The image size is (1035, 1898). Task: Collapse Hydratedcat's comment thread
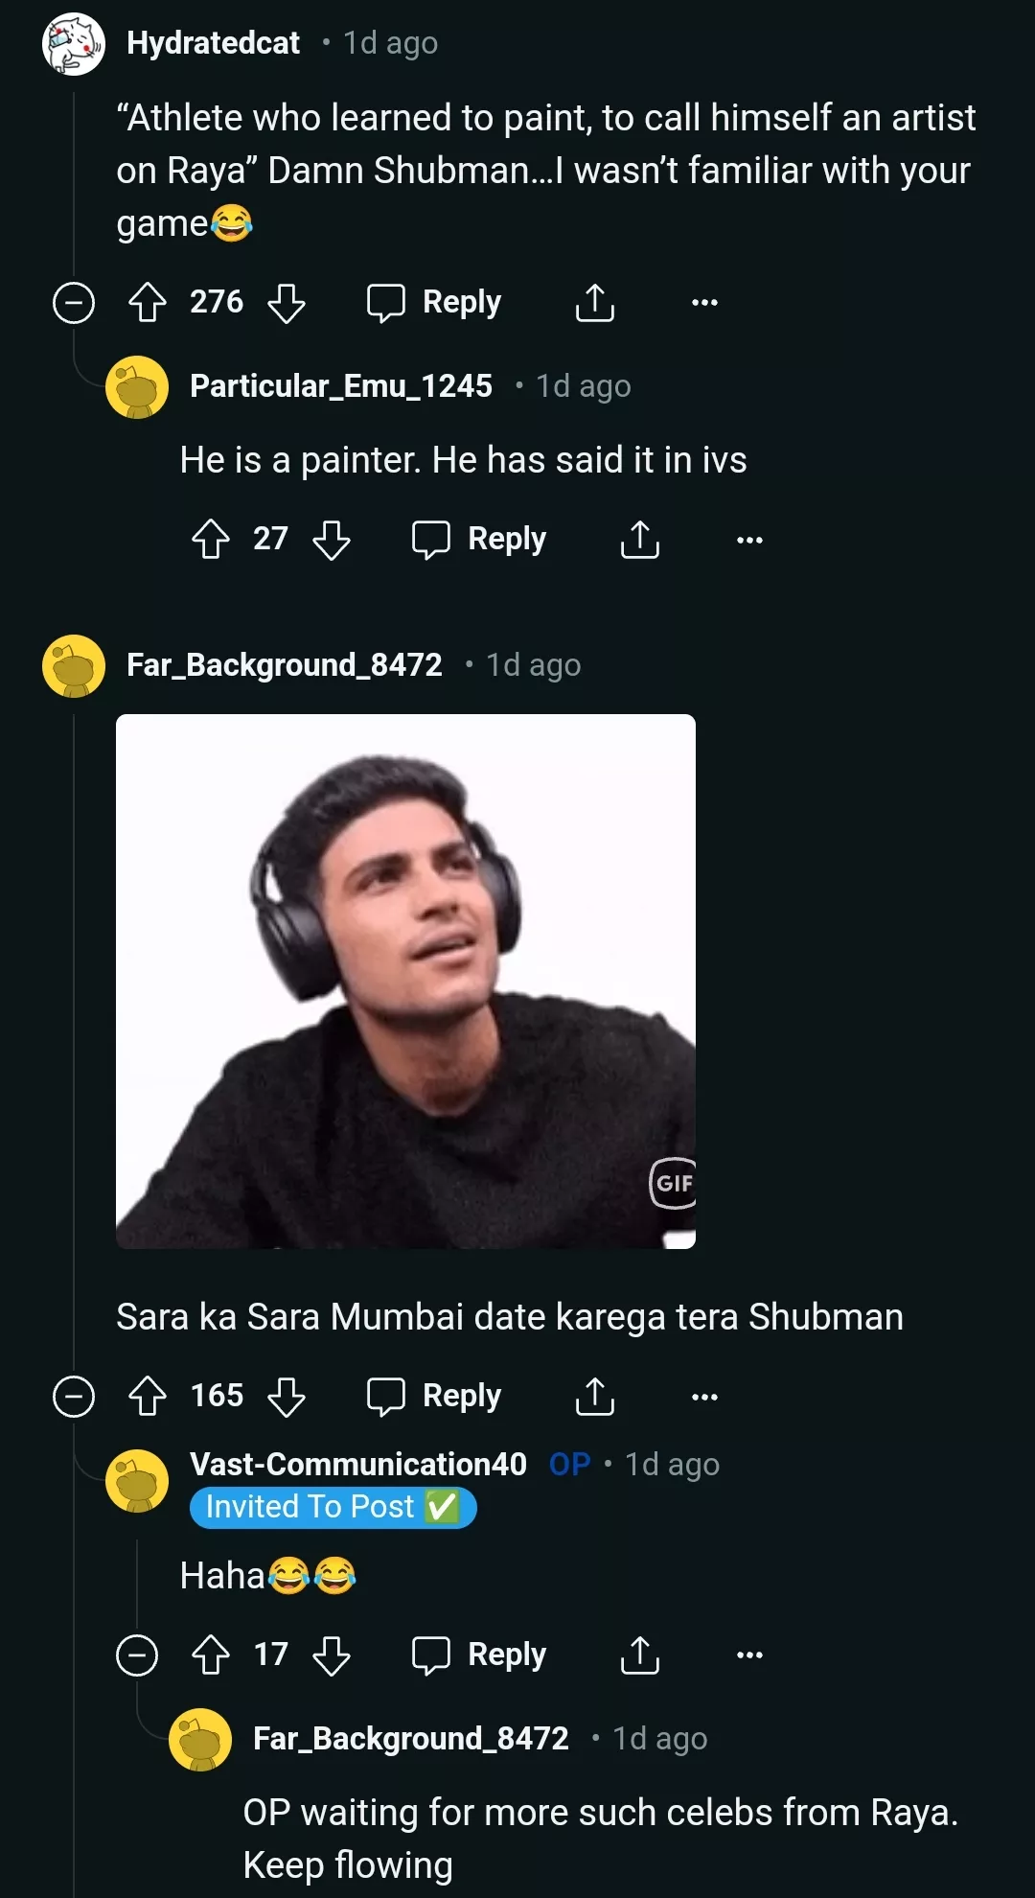point(74,303)
